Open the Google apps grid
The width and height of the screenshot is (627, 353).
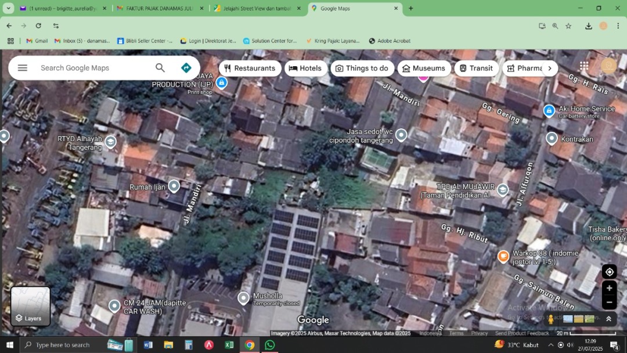pyautogui.click(x=584, y=67)
